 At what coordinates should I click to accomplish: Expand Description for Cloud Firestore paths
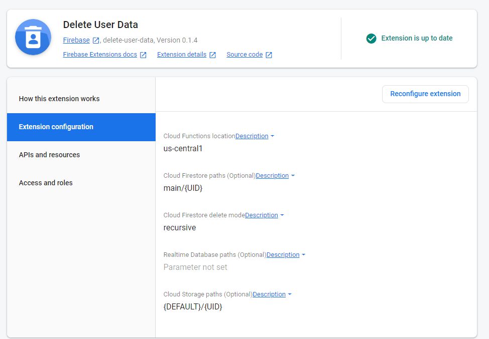click(x=272, y=175)
